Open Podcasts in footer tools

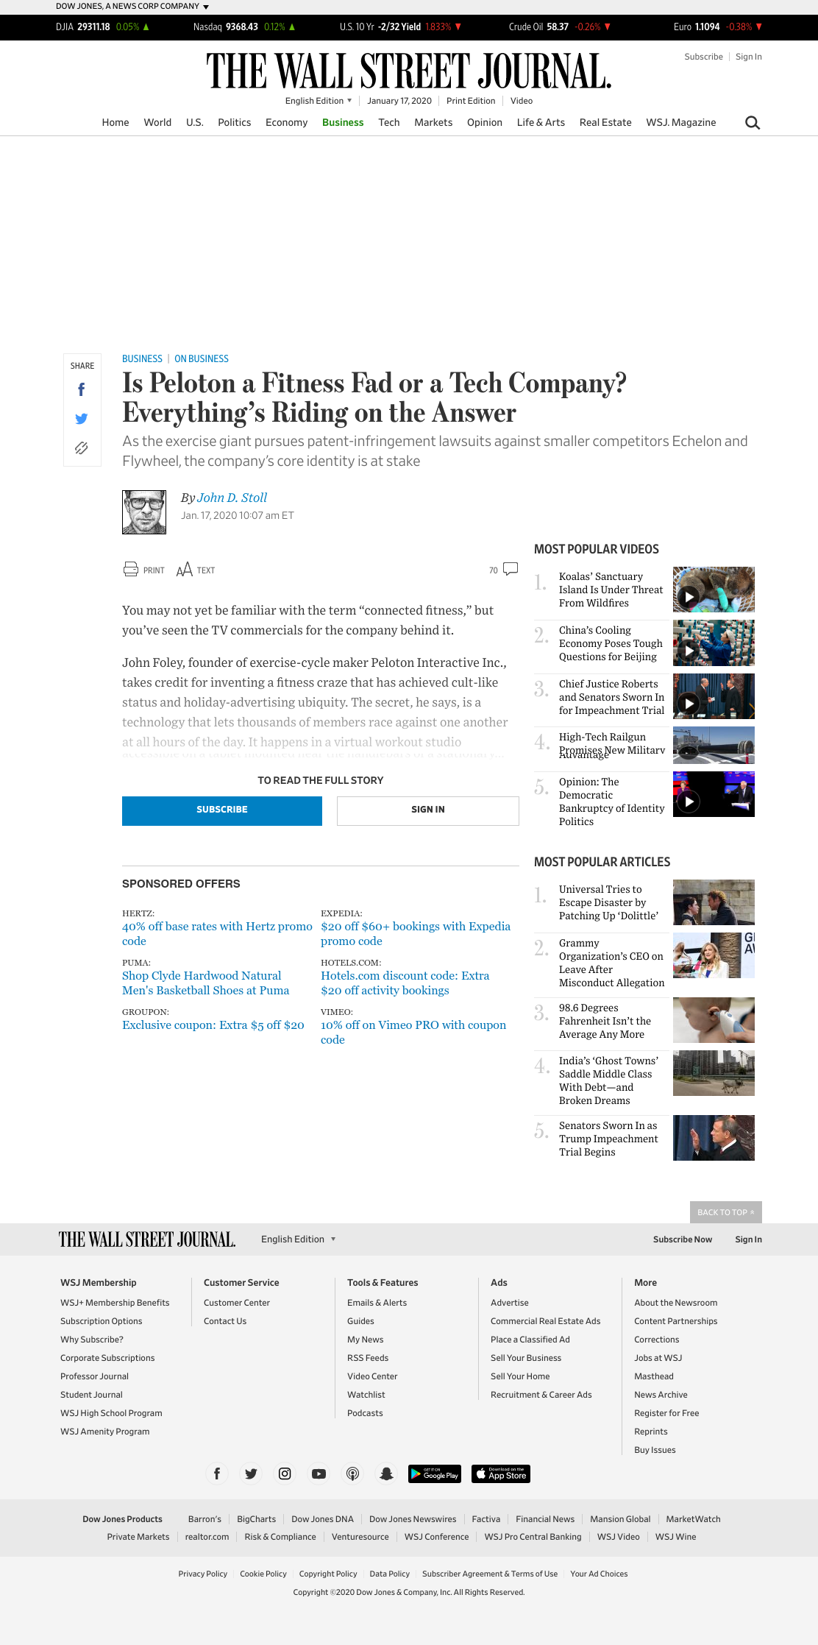(x=365, y=1413)
